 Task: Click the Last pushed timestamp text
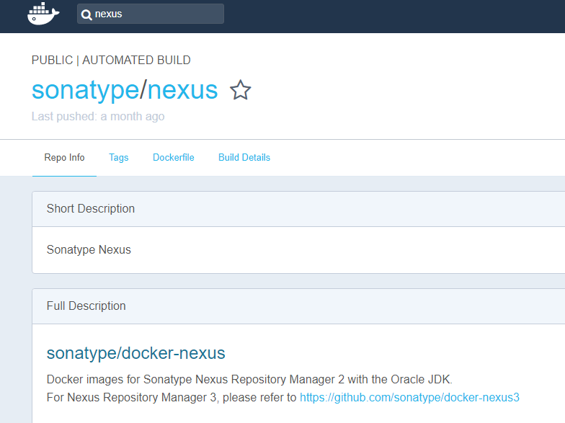98,117
